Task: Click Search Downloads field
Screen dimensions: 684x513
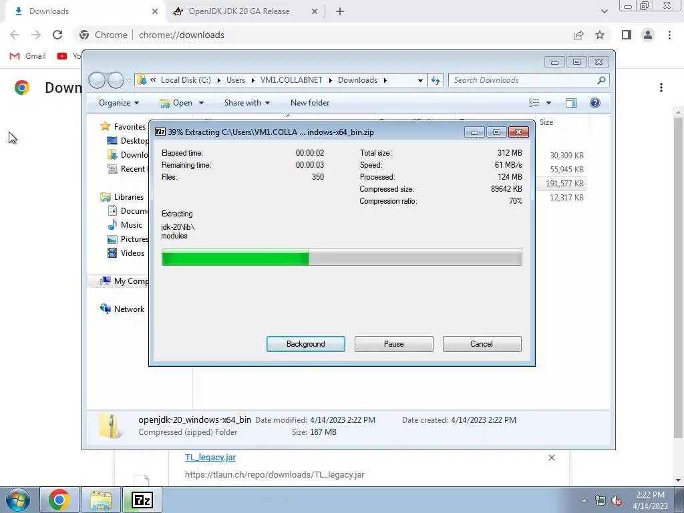Action: [x=524, y=80]
